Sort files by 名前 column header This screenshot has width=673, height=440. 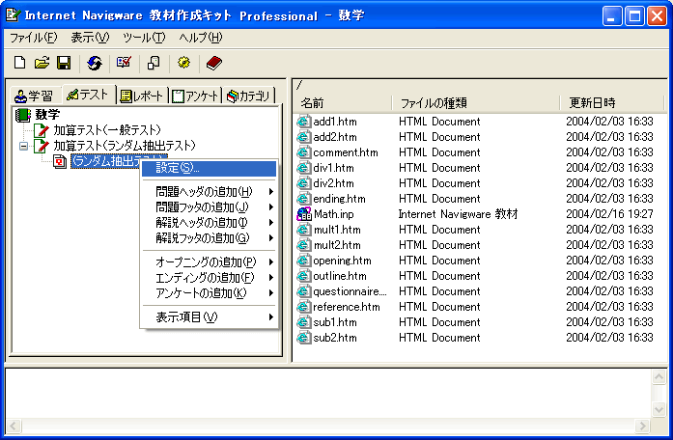[312, 102]
